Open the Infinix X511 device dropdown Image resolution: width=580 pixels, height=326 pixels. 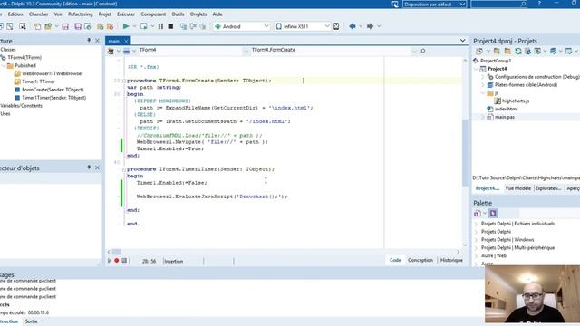(327, 26)
